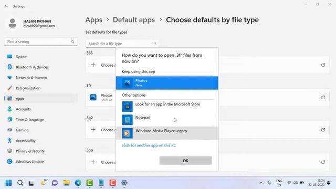336x189 pixels.
Task: Open File Explorer from taskbar
Action: pos(67,183)
